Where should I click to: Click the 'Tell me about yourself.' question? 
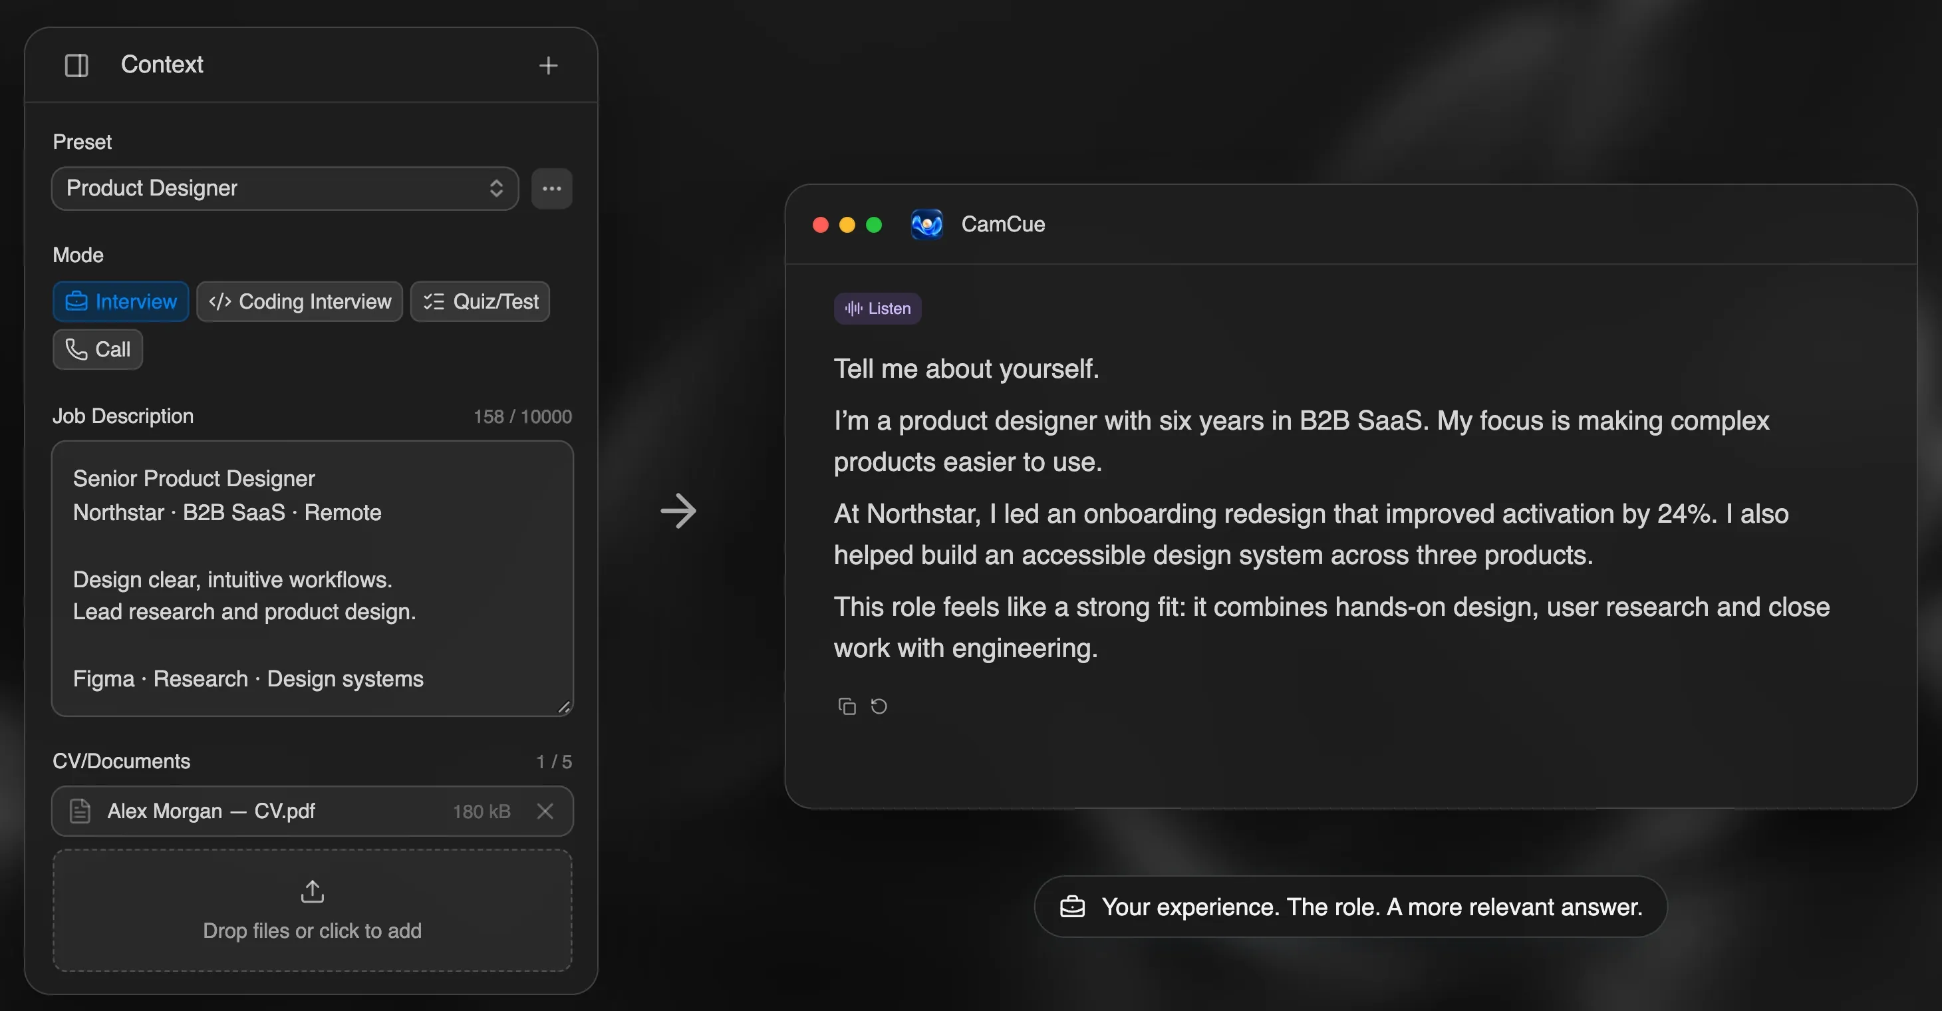click(966, 368)
